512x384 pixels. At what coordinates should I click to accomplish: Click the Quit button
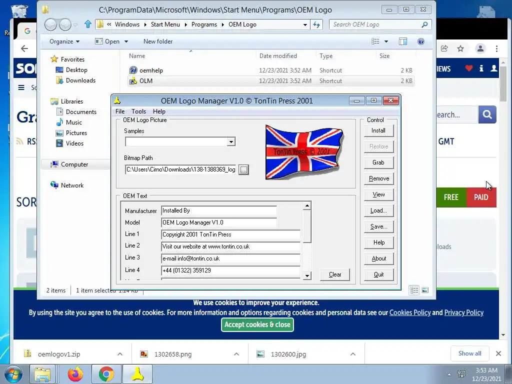pyautogui.click(x=378, y=274)
